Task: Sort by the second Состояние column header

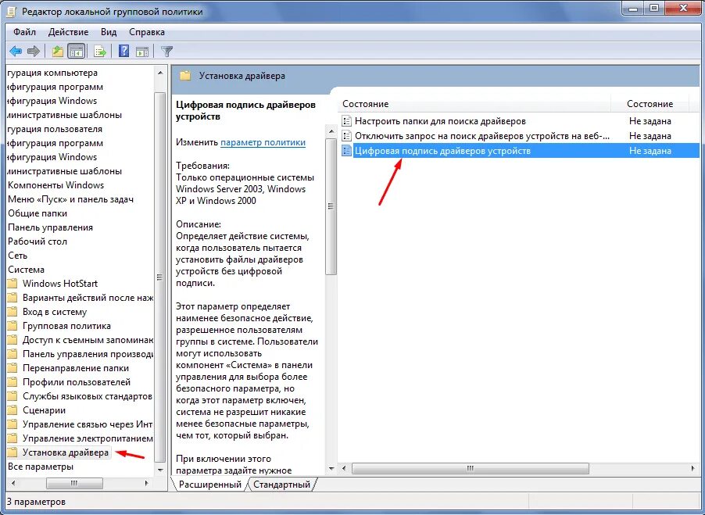Action: (x=650, y=104)
